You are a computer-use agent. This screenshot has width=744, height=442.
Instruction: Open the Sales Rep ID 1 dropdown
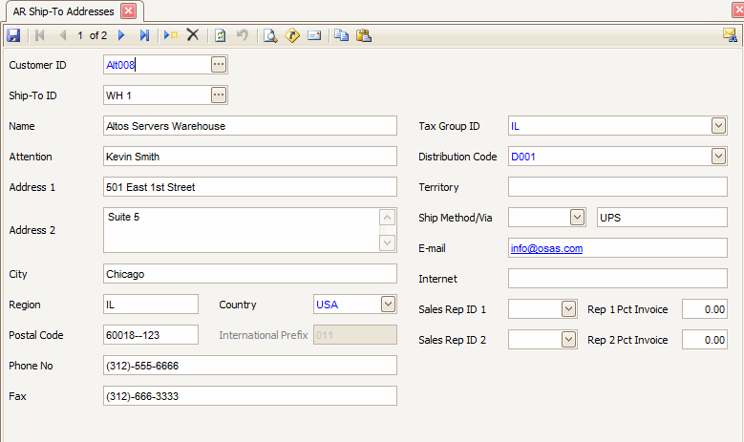[x=569, y=309]
